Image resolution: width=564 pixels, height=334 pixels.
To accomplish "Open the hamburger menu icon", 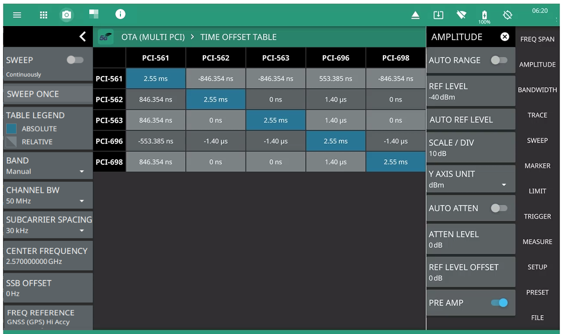I will click(17, 15).
